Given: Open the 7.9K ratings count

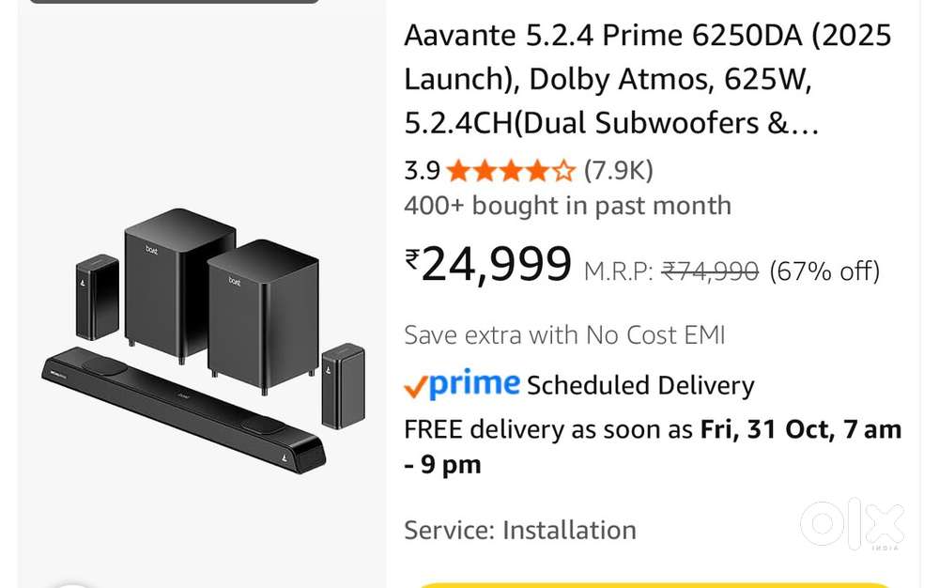Looking at the screenshot, I should point(618,171).
